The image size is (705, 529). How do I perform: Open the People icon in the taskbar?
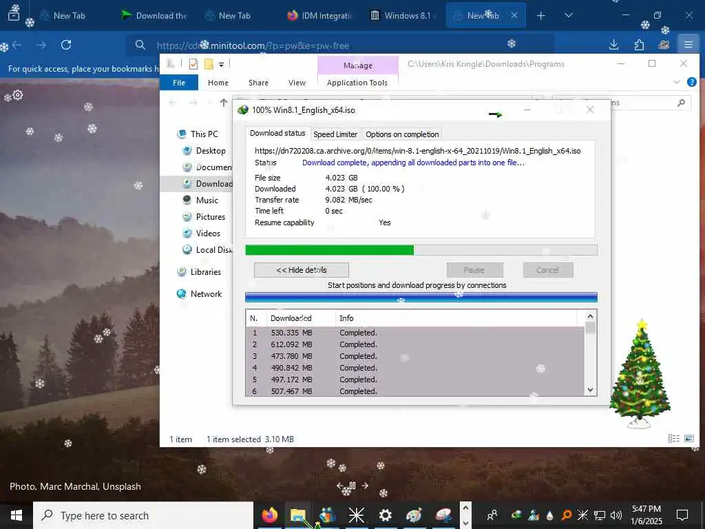click(492, 515)
